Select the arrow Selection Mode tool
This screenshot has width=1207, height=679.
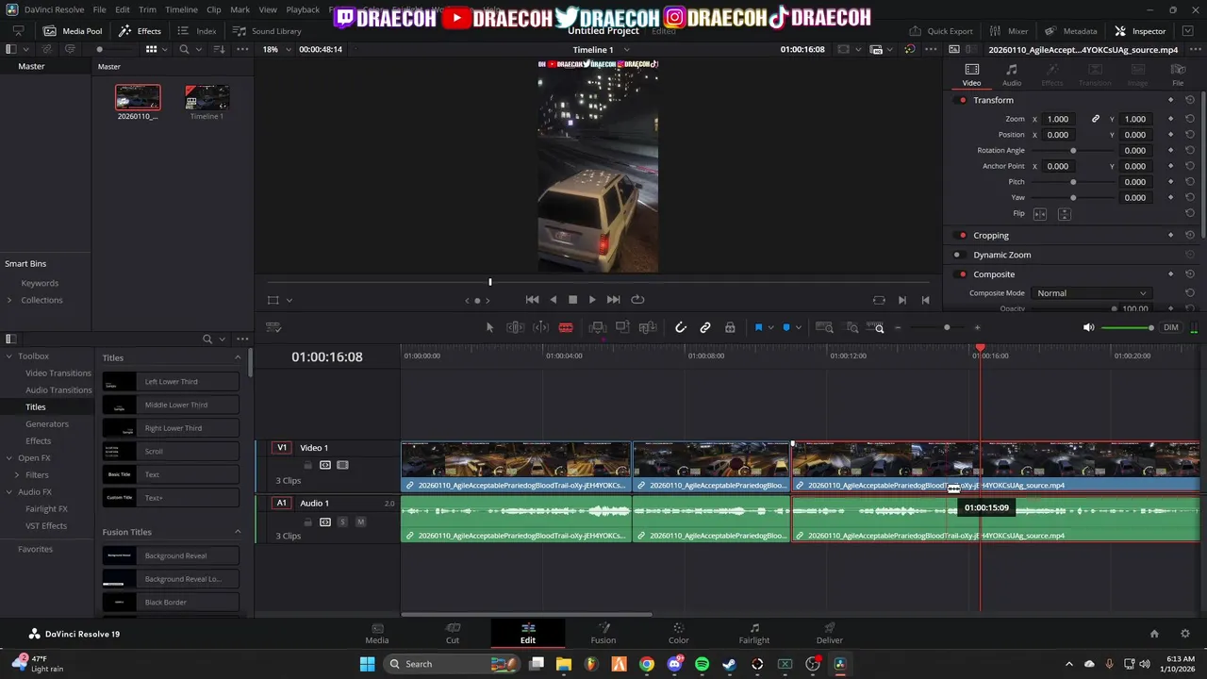click(489, 327)
